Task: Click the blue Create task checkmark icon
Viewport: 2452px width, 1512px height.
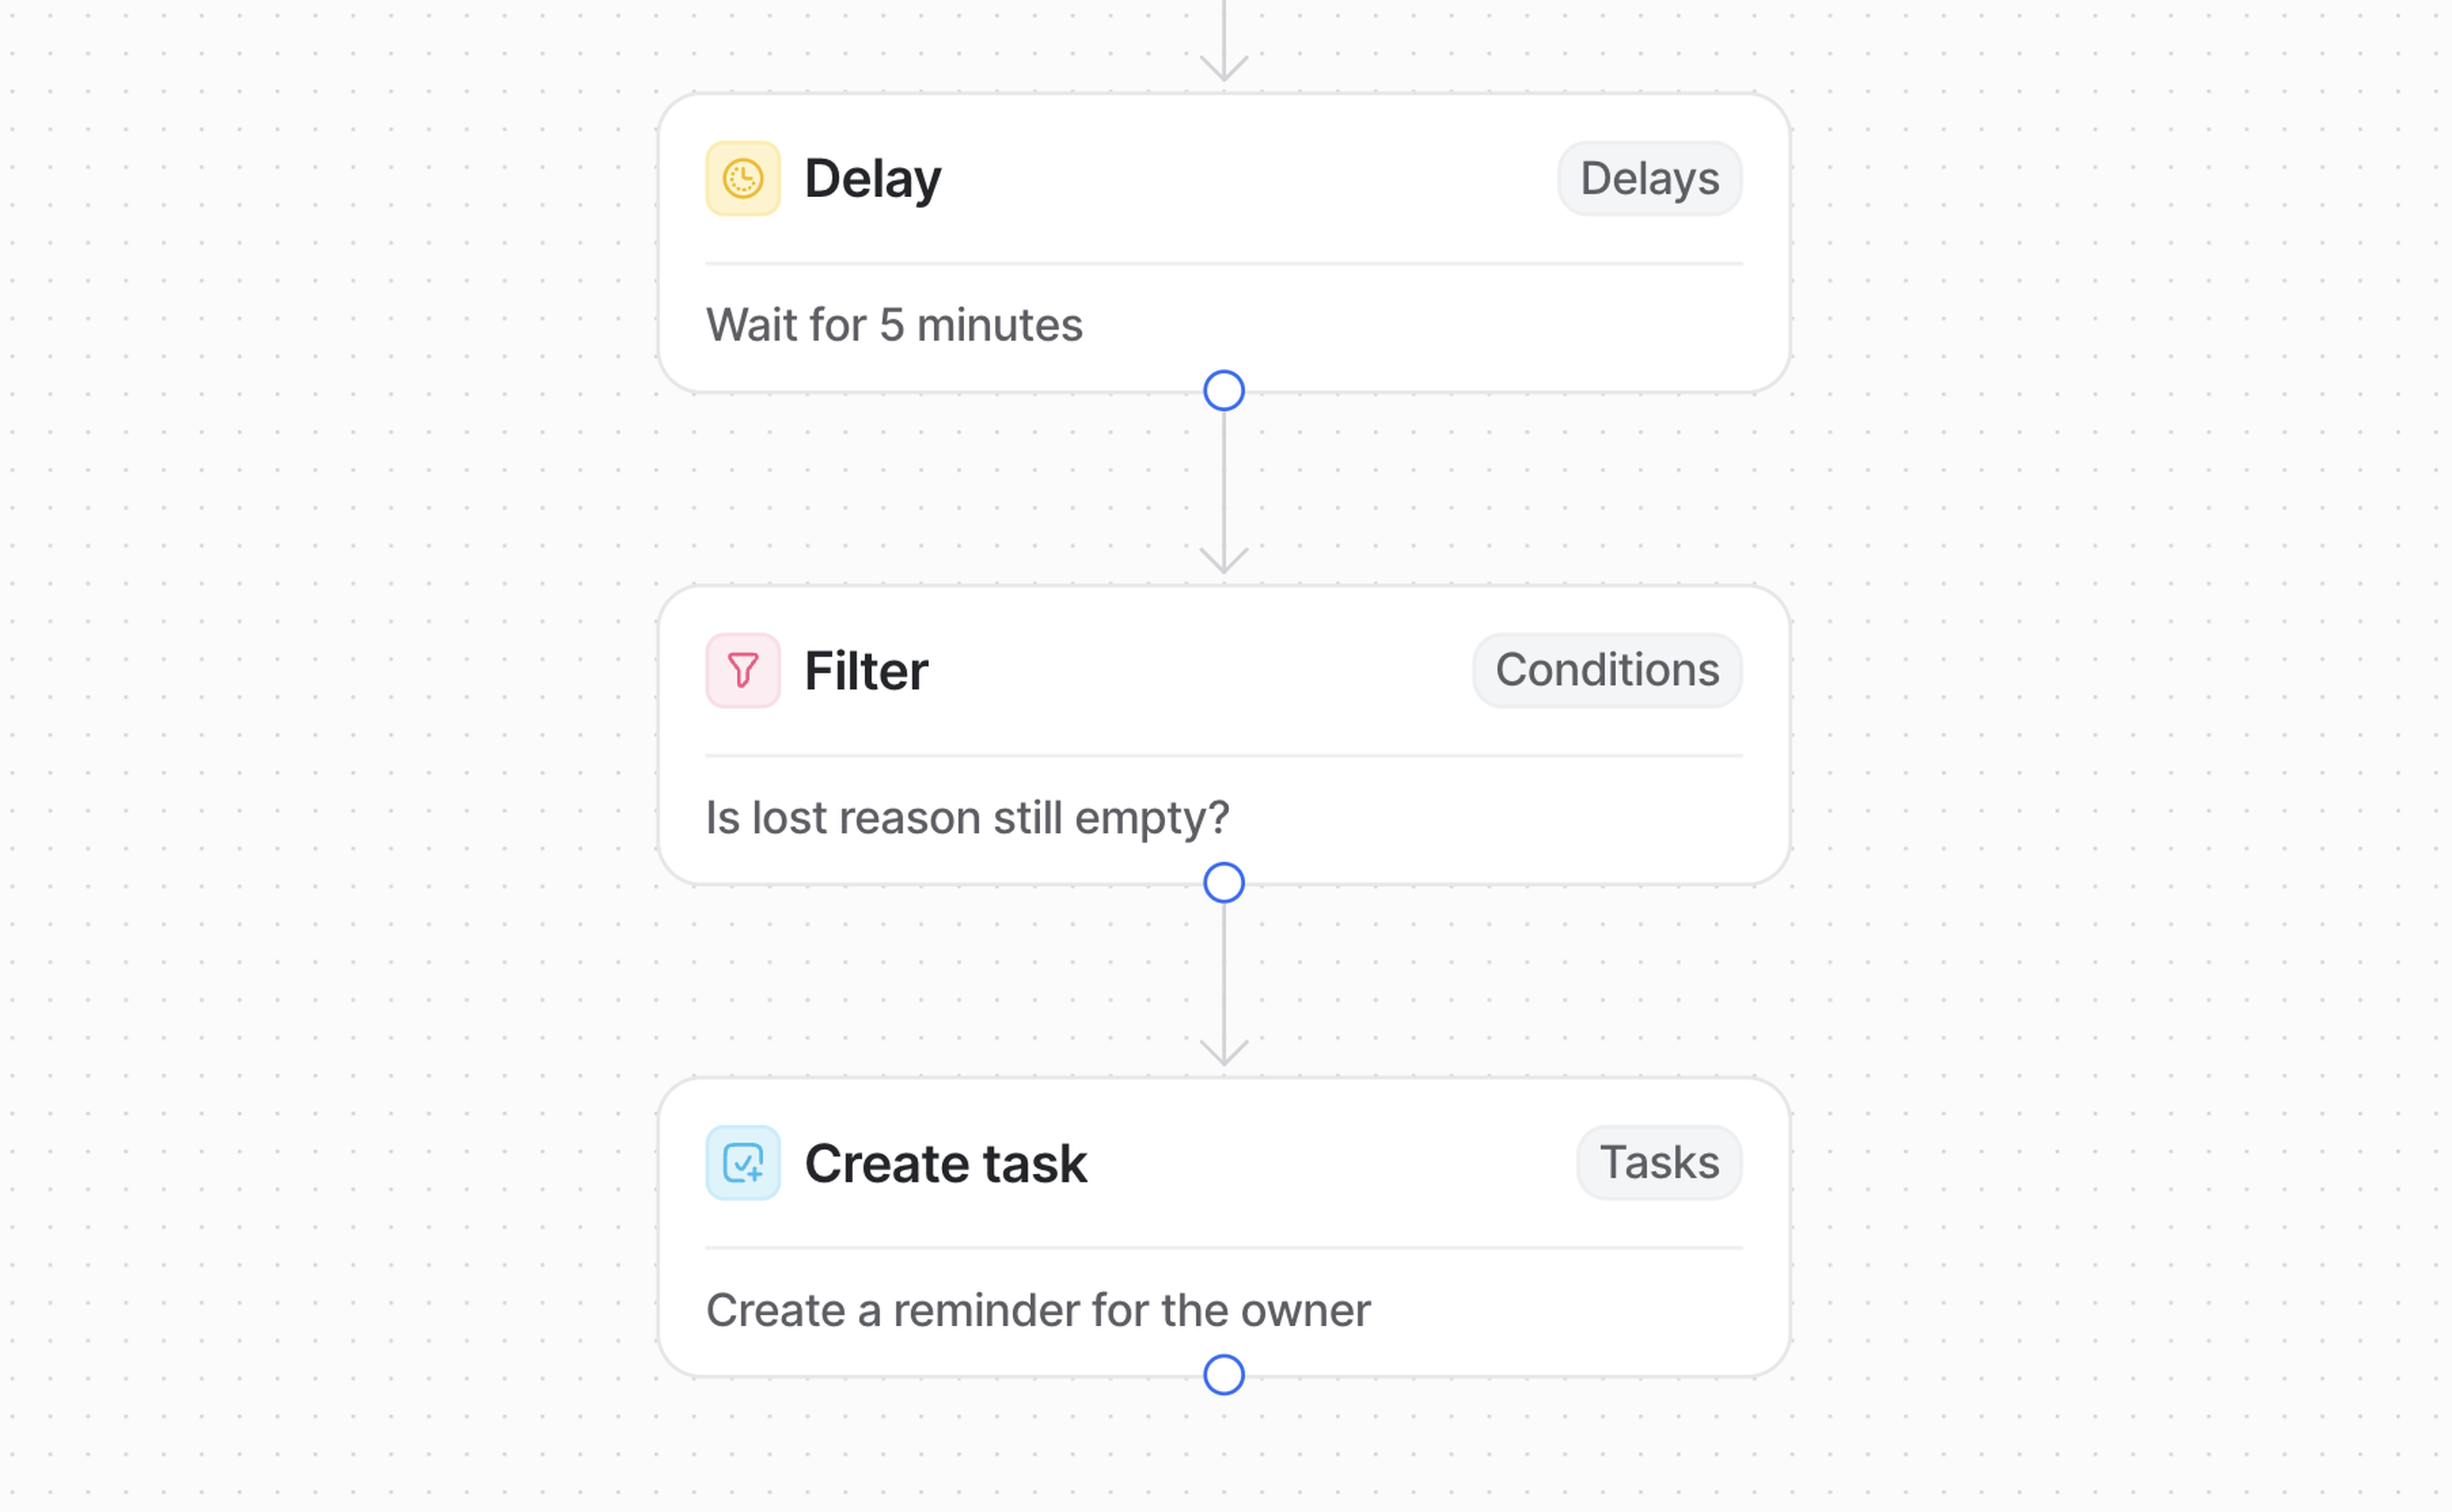Action: [x=742, y=1163]
